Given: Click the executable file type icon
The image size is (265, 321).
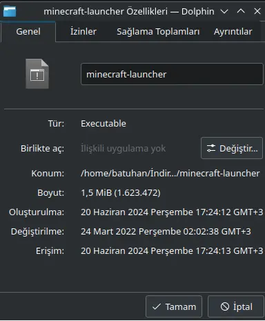Looking at the screenshot, I should (37, 74).
